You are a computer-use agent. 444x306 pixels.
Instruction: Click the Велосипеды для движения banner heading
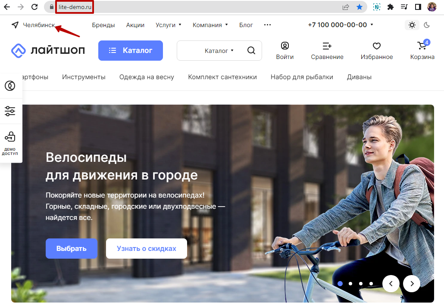(122, 166)
